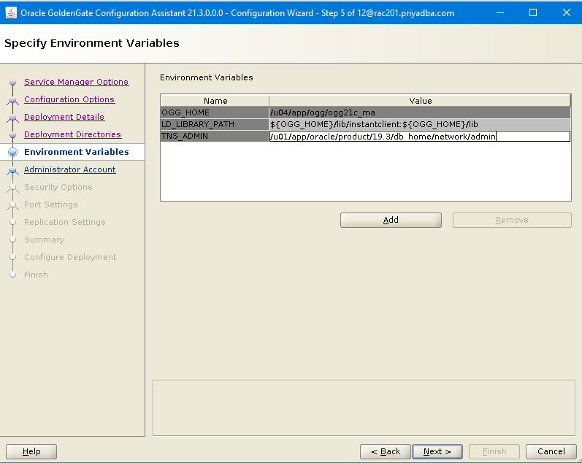Minimize the Configuration Wizard window

click(500, 12)
